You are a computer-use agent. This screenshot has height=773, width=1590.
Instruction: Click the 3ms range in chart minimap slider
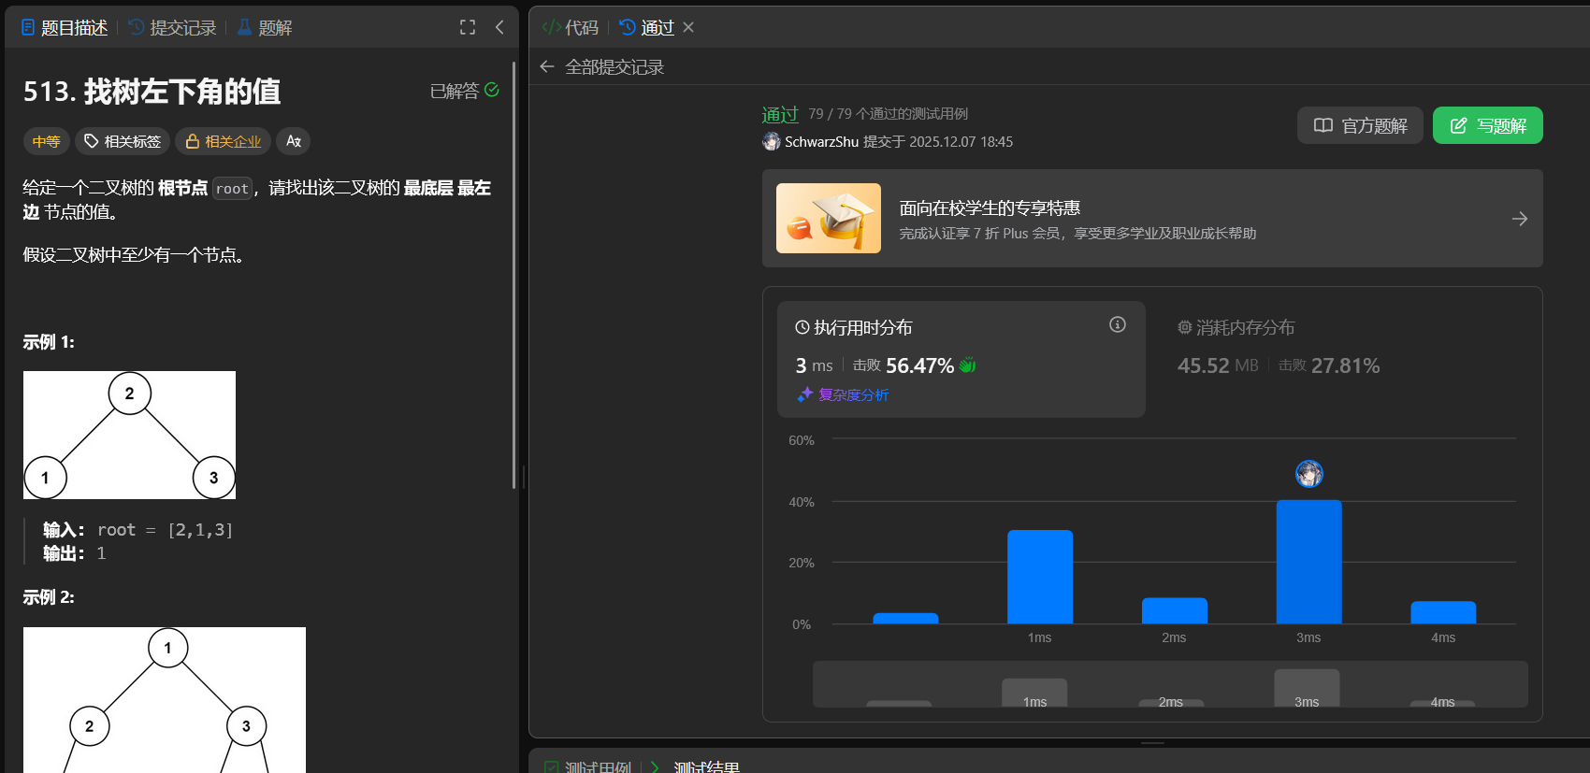pyautogui.click(x=1307, y=689)
